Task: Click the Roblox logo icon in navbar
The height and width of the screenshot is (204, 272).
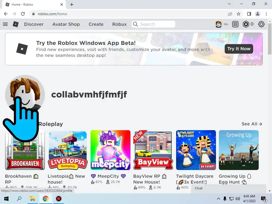Action: (16, 24)
